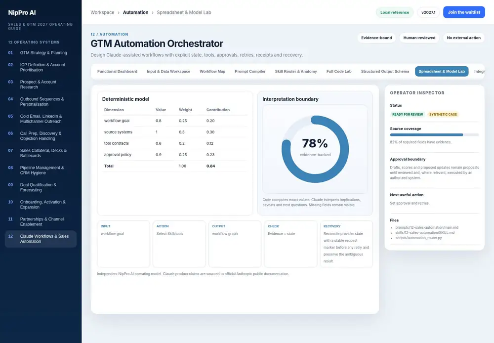This screenshot has height=343, width=494.
Task: Open Call Prep, Discovery & Objection Handling
Action: (x=41, y=136)
